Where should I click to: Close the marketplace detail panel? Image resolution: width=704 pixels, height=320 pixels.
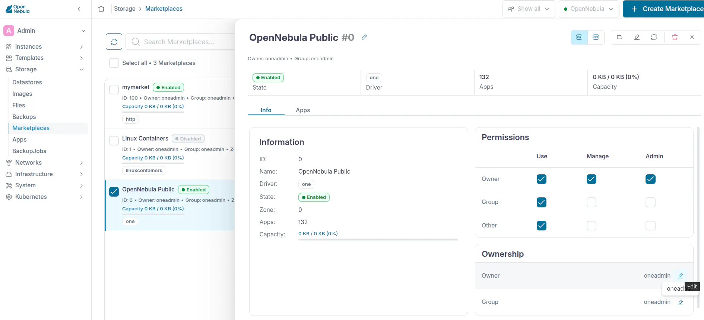(x=692, y=37)
